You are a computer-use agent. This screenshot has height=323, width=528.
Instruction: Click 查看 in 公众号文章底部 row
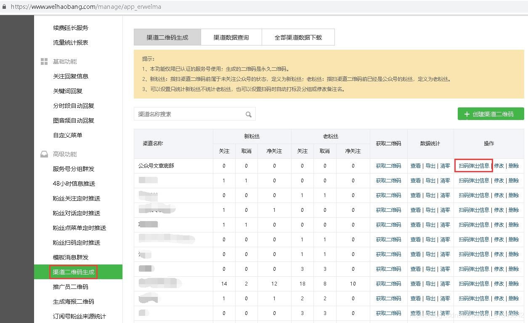(x=416, y=166)
